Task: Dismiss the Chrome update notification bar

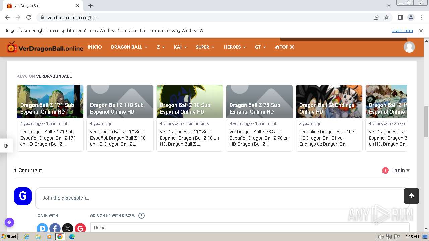Action: (x=421, y=31)
